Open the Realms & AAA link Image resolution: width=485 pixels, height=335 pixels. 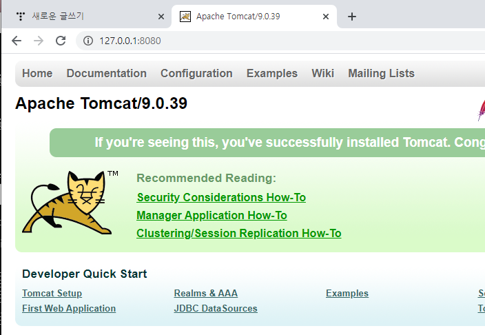click(206, 293)
